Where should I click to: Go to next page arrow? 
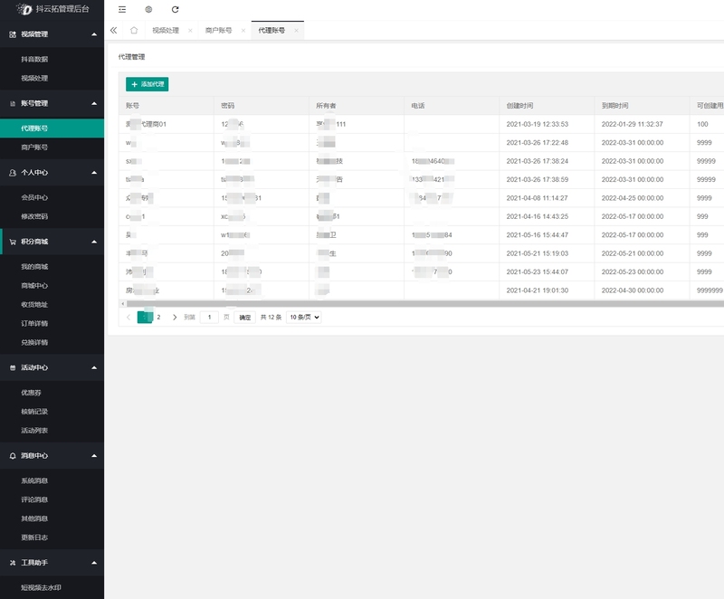point(175,318)
